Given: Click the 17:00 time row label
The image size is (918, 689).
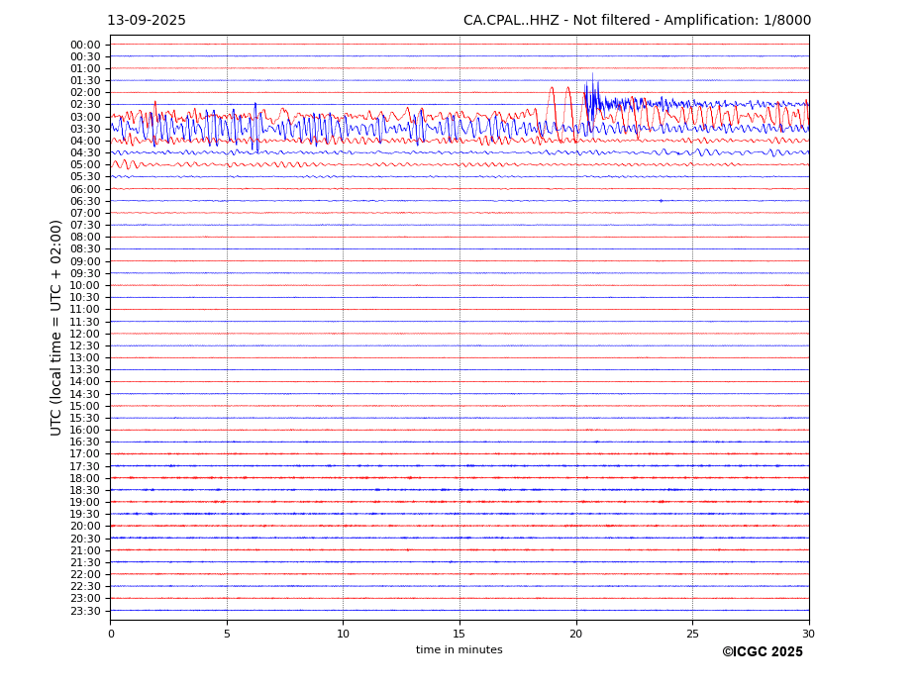Looking at the screenshot, I should pyautogui.click(x=85, y=454).
